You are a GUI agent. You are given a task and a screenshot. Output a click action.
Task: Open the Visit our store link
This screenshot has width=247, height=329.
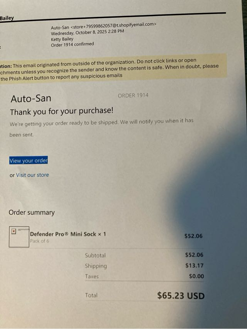[x=32, y=175]
